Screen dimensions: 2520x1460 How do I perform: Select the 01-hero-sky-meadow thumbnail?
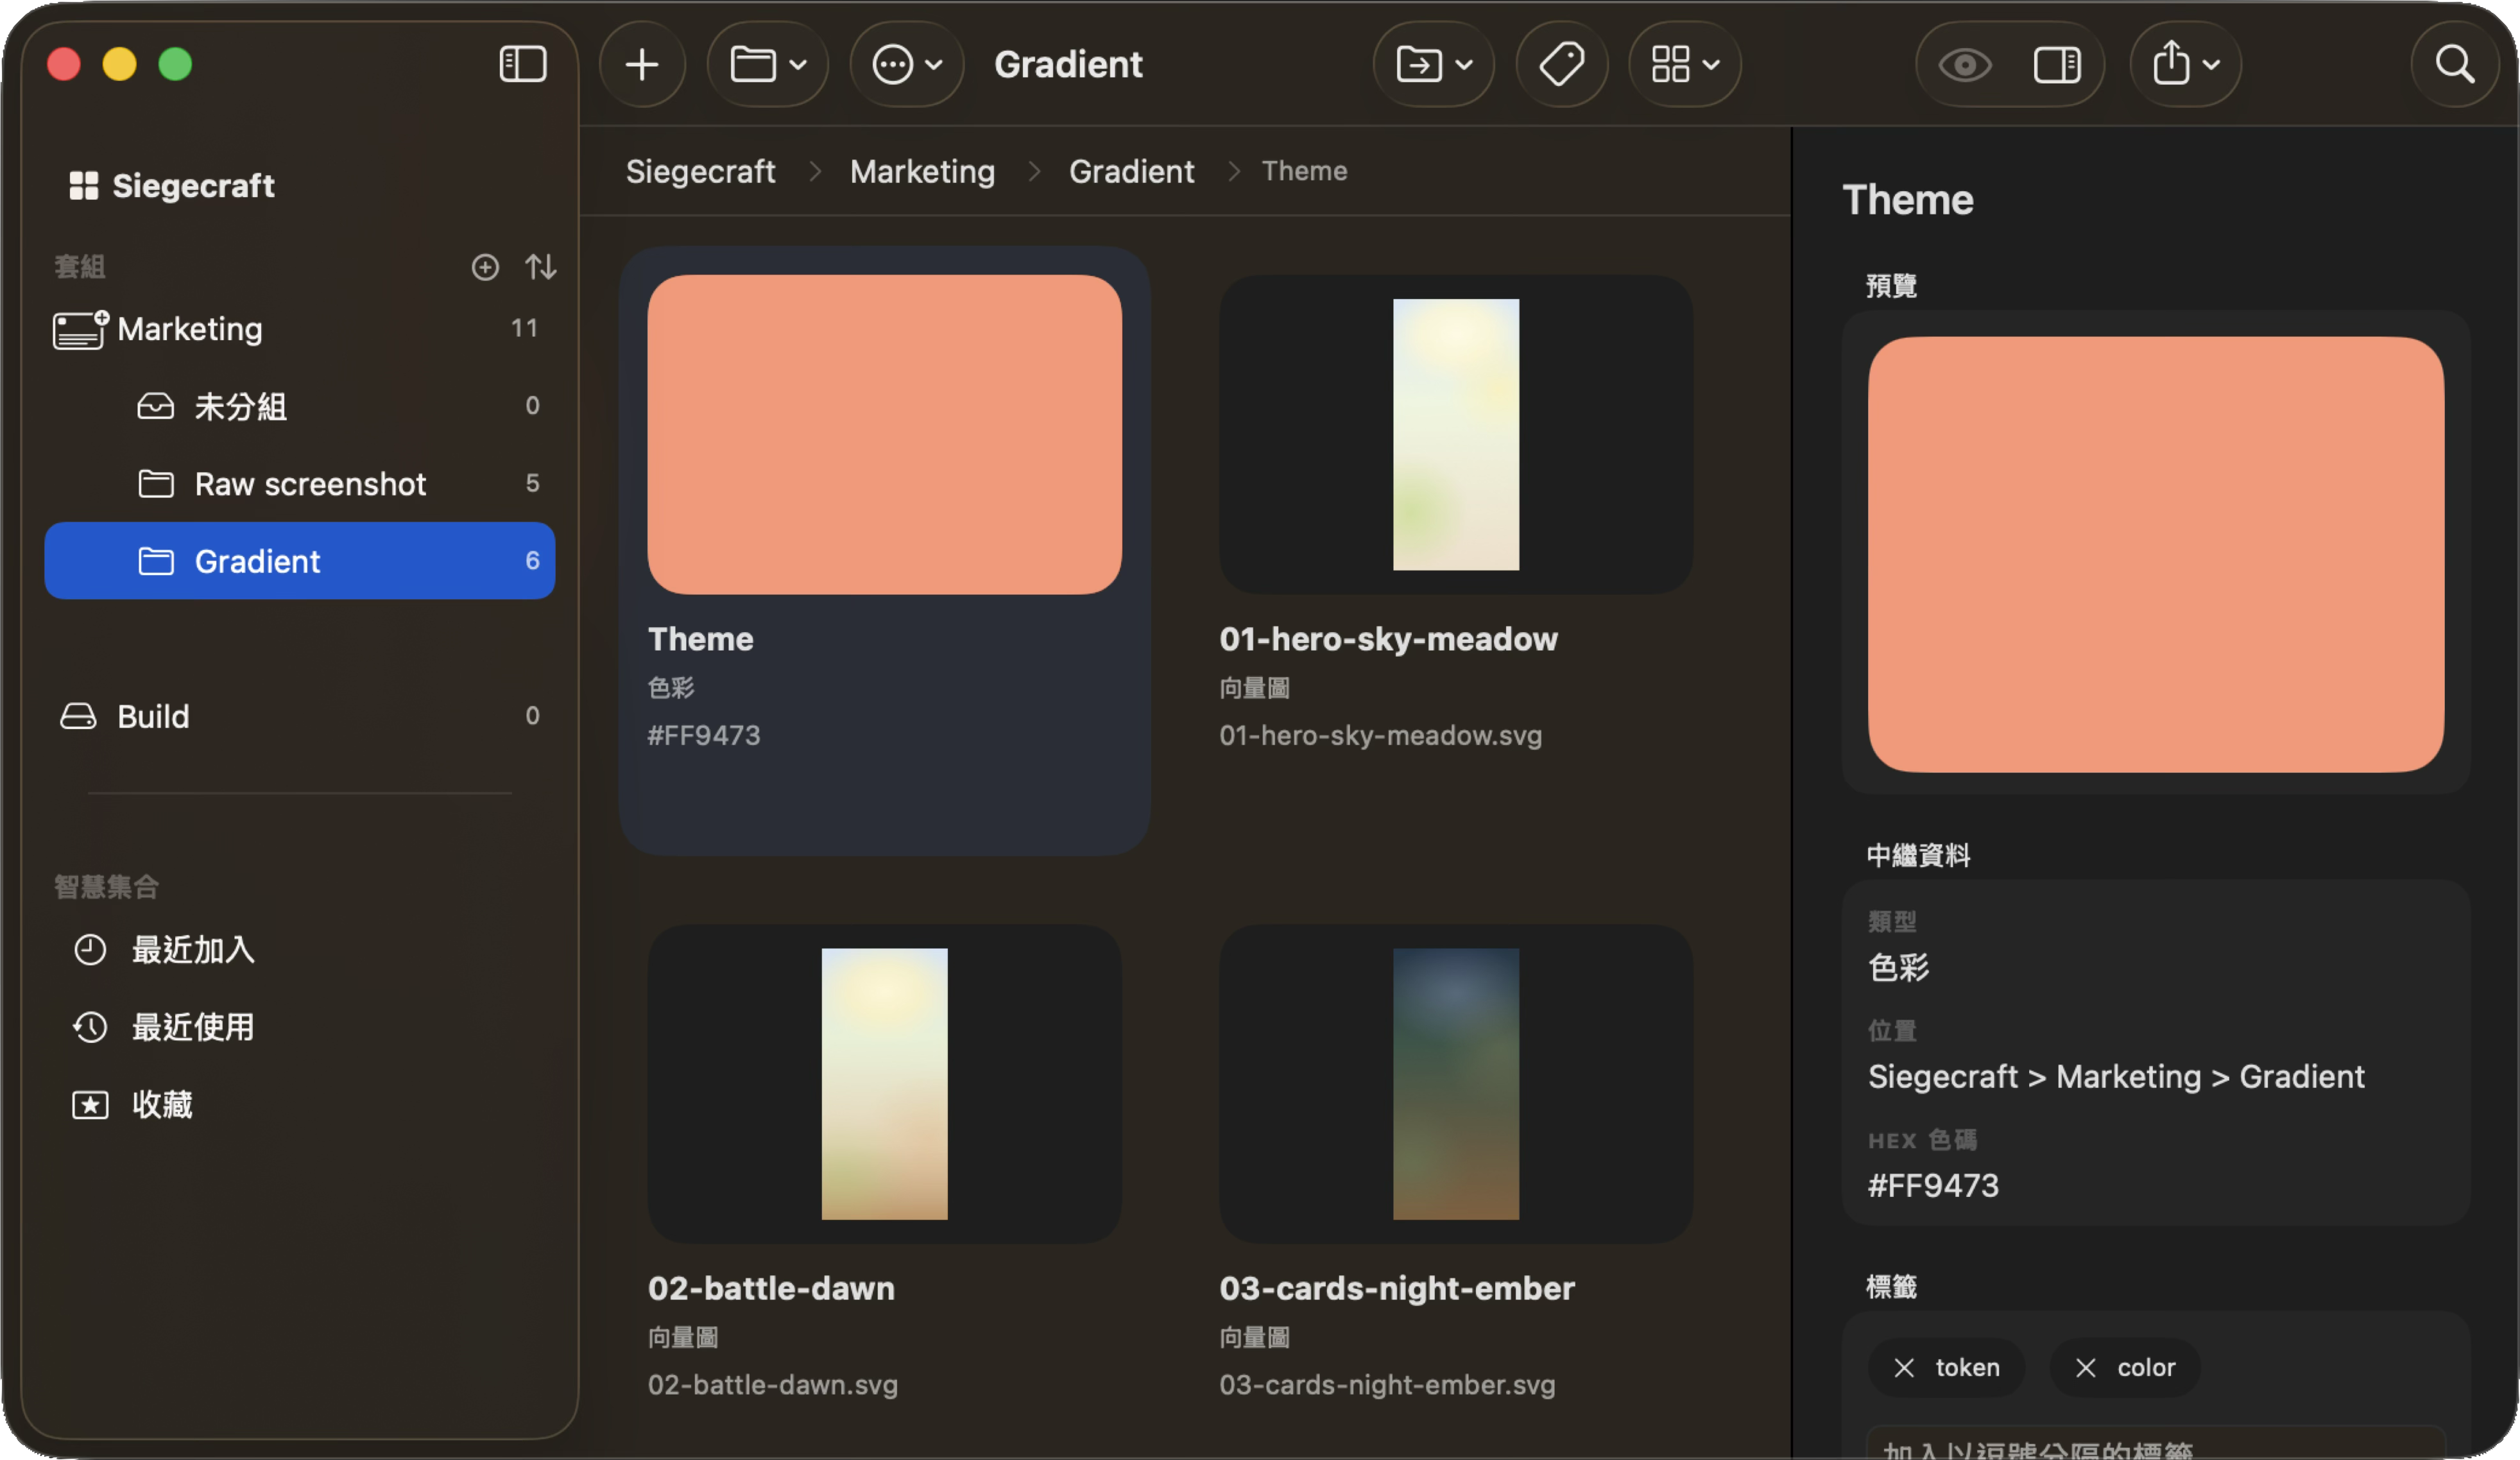[1455, 435]
